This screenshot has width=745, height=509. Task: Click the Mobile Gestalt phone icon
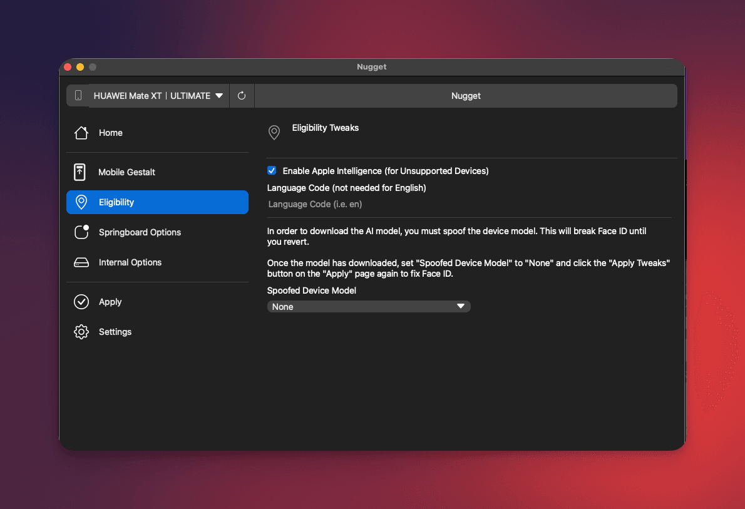80,172
